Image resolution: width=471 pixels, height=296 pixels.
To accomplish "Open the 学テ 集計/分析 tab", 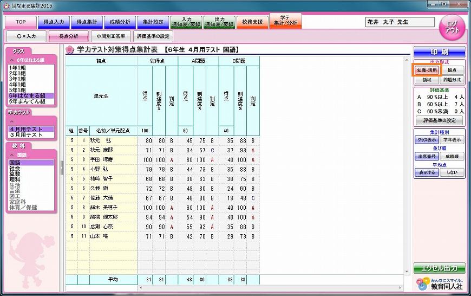I will [x=285, y=21].
